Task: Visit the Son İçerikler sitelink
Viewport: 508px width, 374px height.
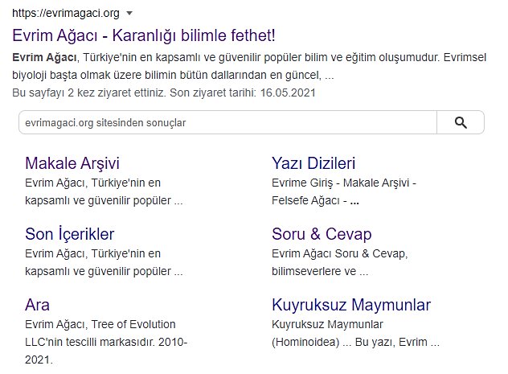Action: coord(70,234)
